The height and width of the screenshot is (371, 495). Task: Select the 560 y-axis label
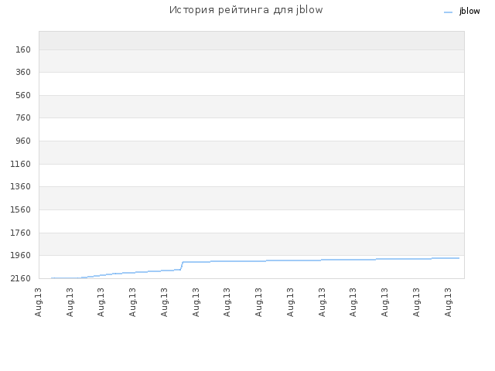pyautogui.click(x=23, y=95)
